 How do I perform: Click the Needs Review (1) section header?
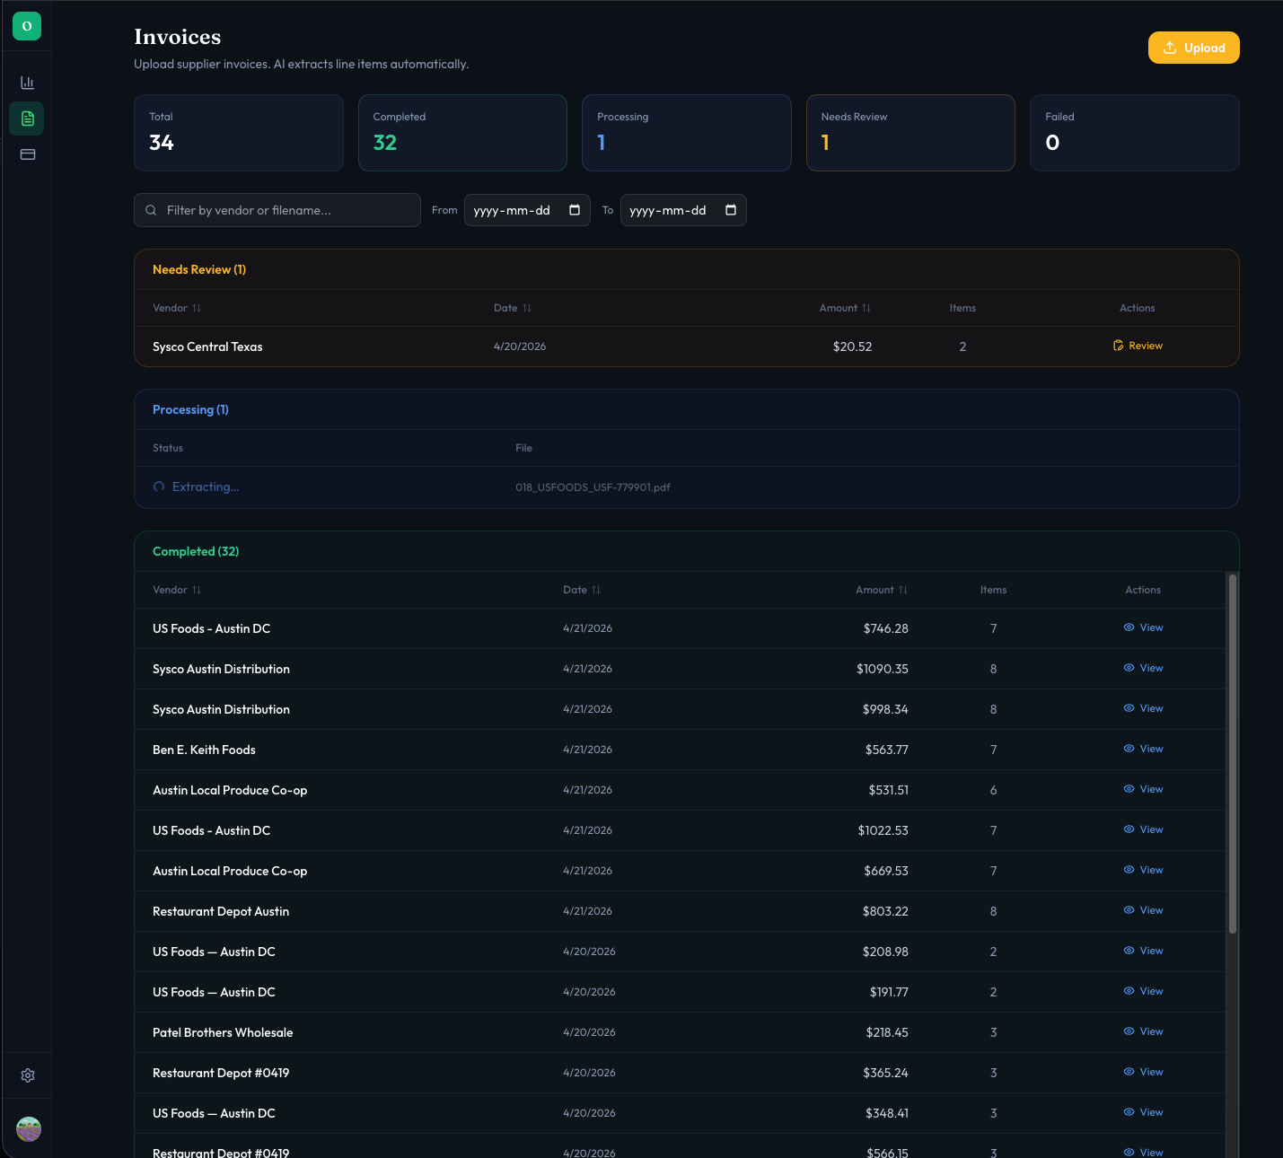(x=199, y=269)
